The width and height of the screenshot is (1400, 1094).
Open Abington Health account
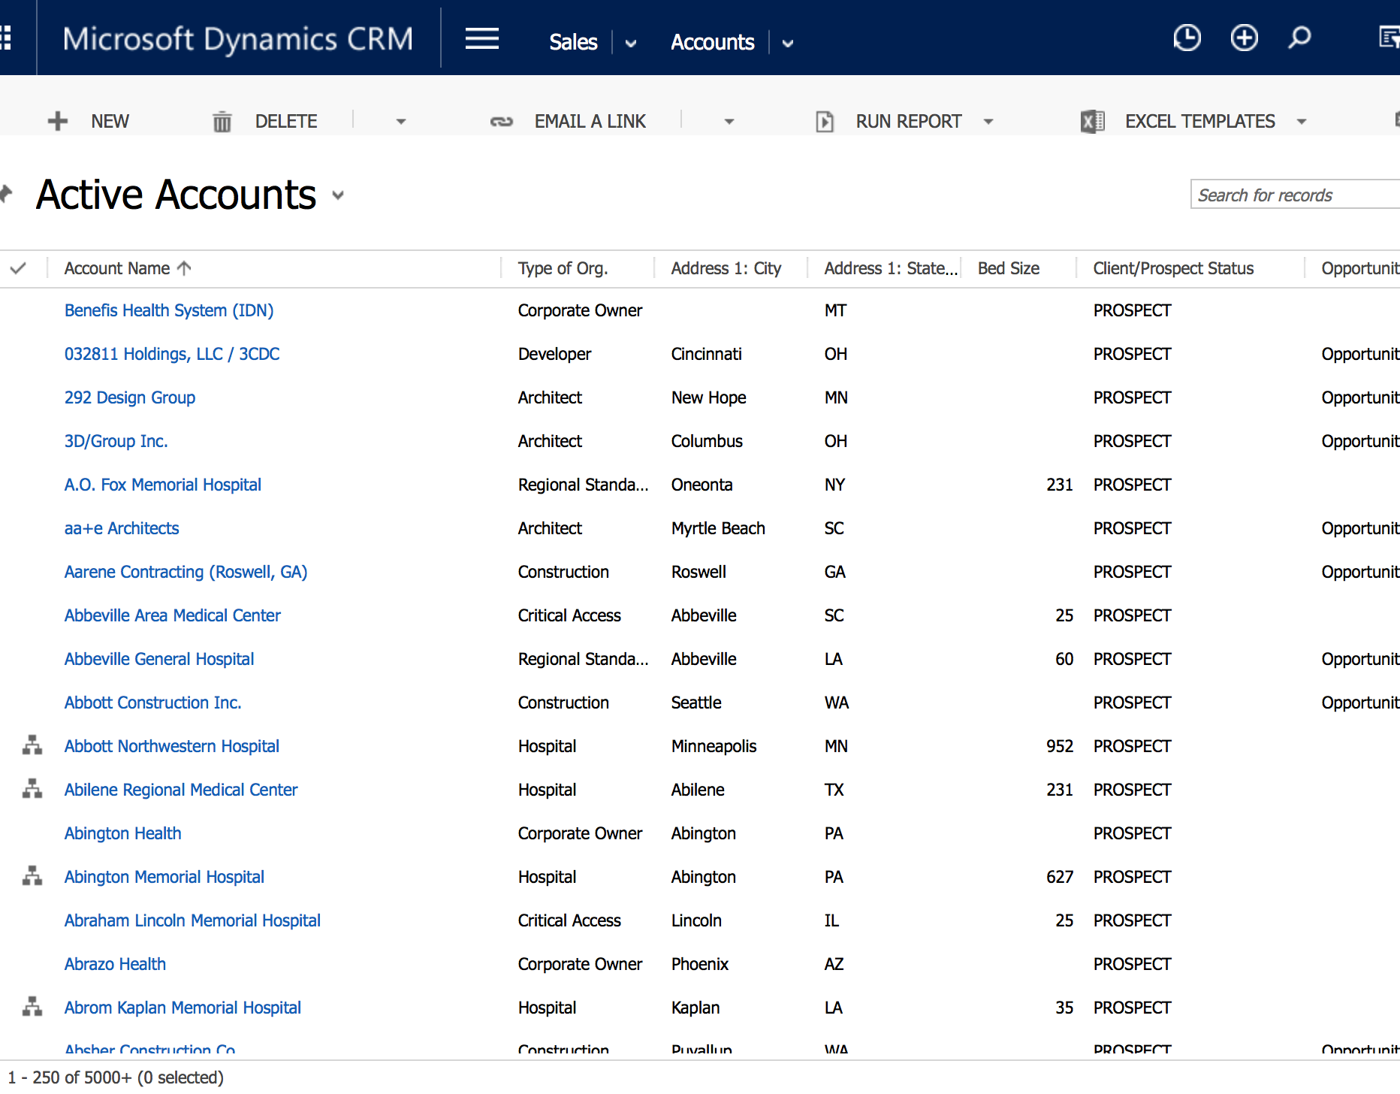123,833
